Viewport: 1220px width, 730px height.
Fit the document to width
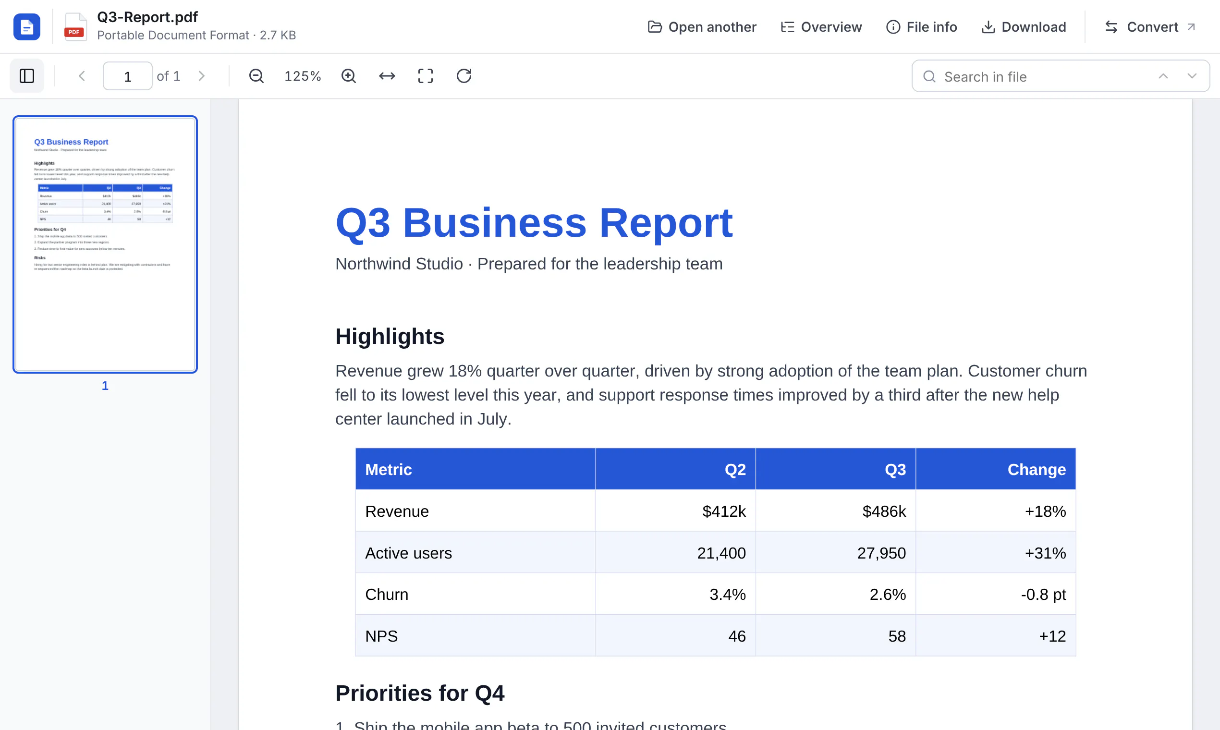click(387, 76)
